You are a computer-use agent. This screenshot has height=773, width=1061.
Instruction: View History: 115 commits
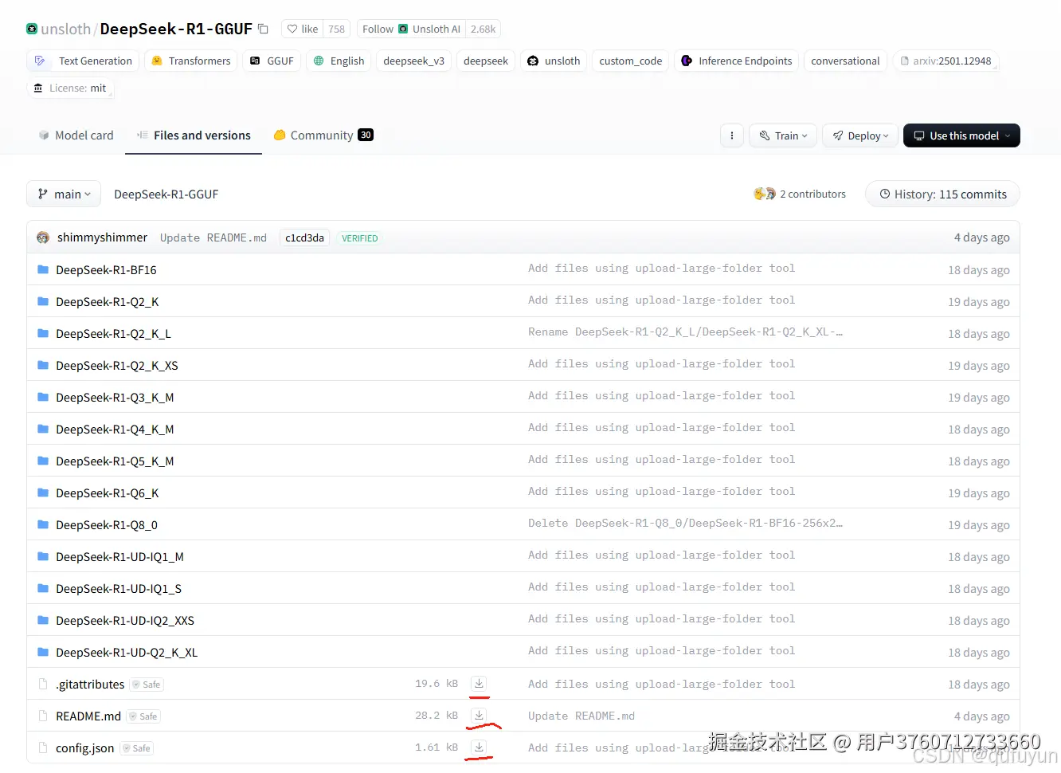pyautogui.click(x=942, y=194)
